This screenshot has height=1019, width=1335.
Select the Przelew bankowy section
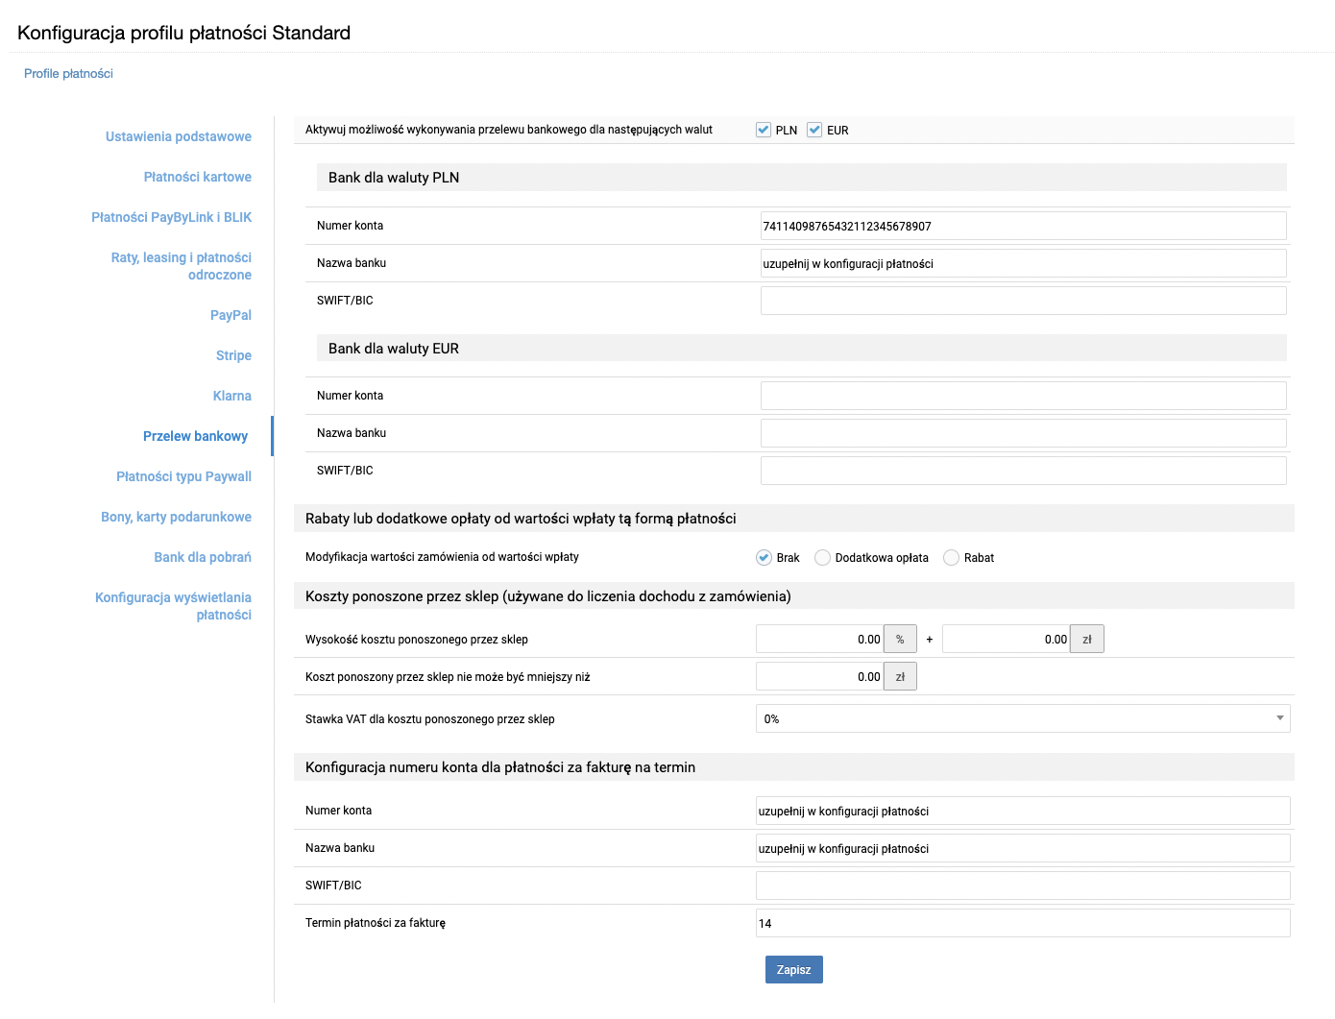click(x=196, y=436)
